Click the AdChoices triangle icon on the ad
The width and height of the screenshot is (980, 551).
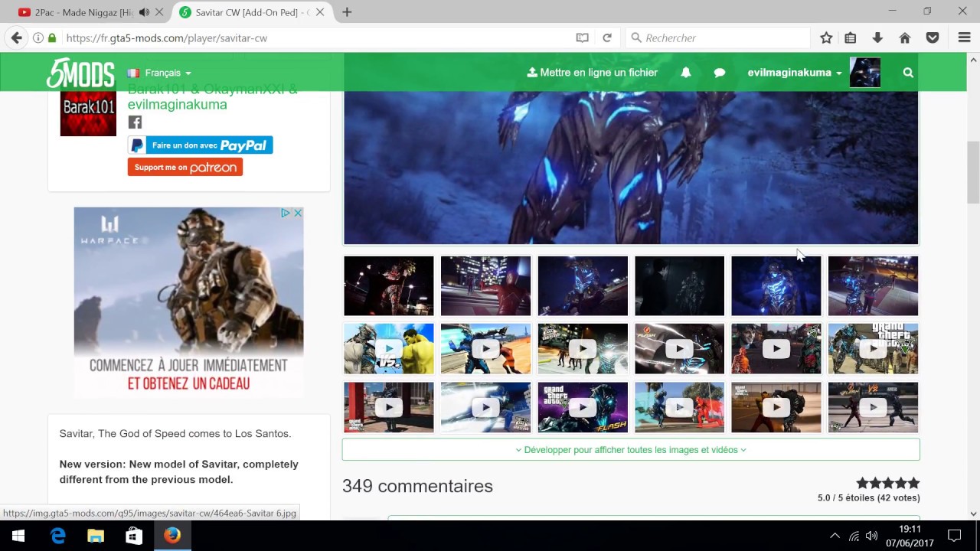click(x=286, y=213)
